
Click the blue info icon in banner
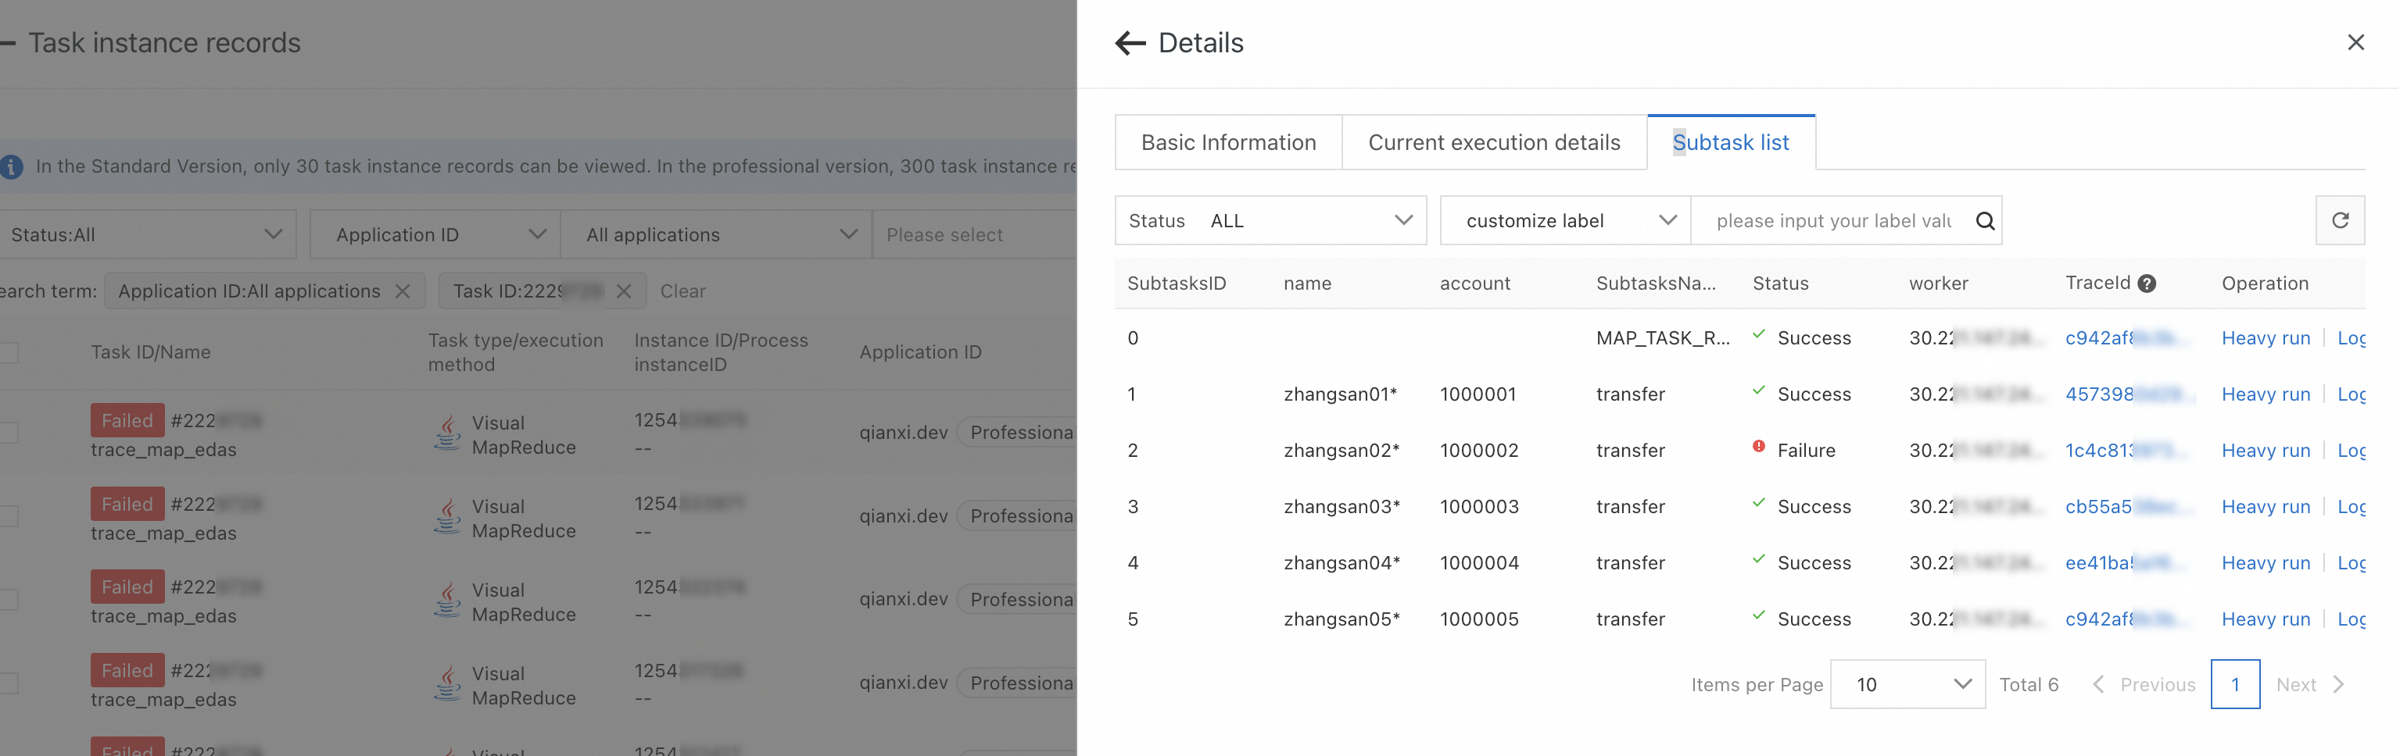point(11,166)
